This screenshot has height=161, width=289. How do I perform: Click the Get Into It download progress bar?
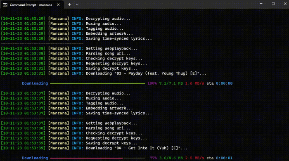tap(98, 158)
